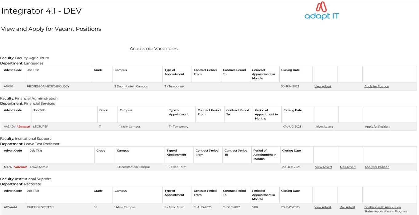Viewport: 419px width, 215px height.
Task: Click the Academic Vacancies heading
Action: click(x=154, y=49)
